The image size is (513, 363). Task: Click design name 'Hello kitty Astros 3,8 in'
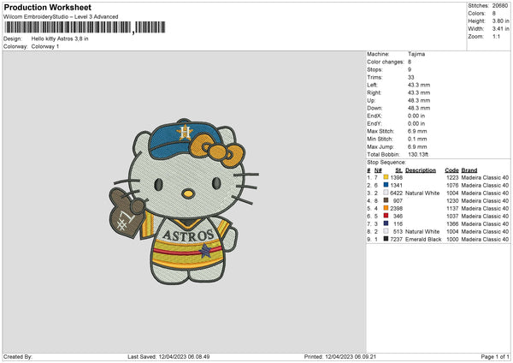60,39
